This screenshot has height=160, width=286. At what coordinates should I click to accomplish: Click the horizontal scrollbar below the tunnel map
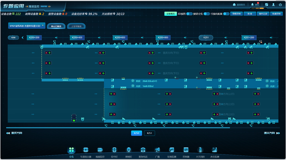tap(118, 128)
